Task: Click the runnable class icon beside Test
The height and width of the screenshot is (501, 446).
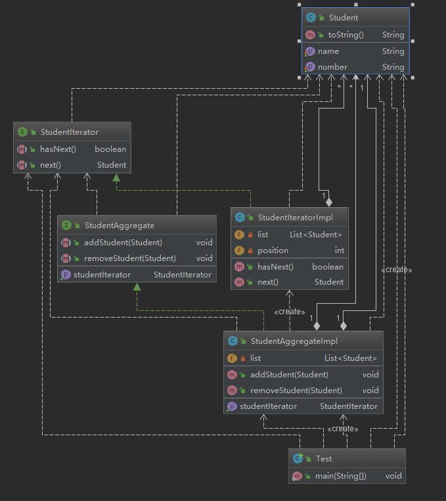Action: pos(298,458)
